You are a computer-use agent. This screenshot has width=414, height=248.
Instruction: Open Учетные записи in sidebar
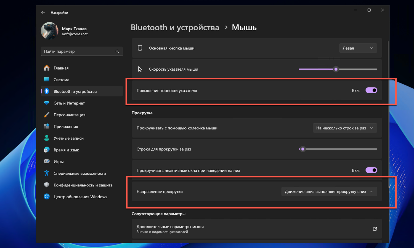tap(82, 138)
